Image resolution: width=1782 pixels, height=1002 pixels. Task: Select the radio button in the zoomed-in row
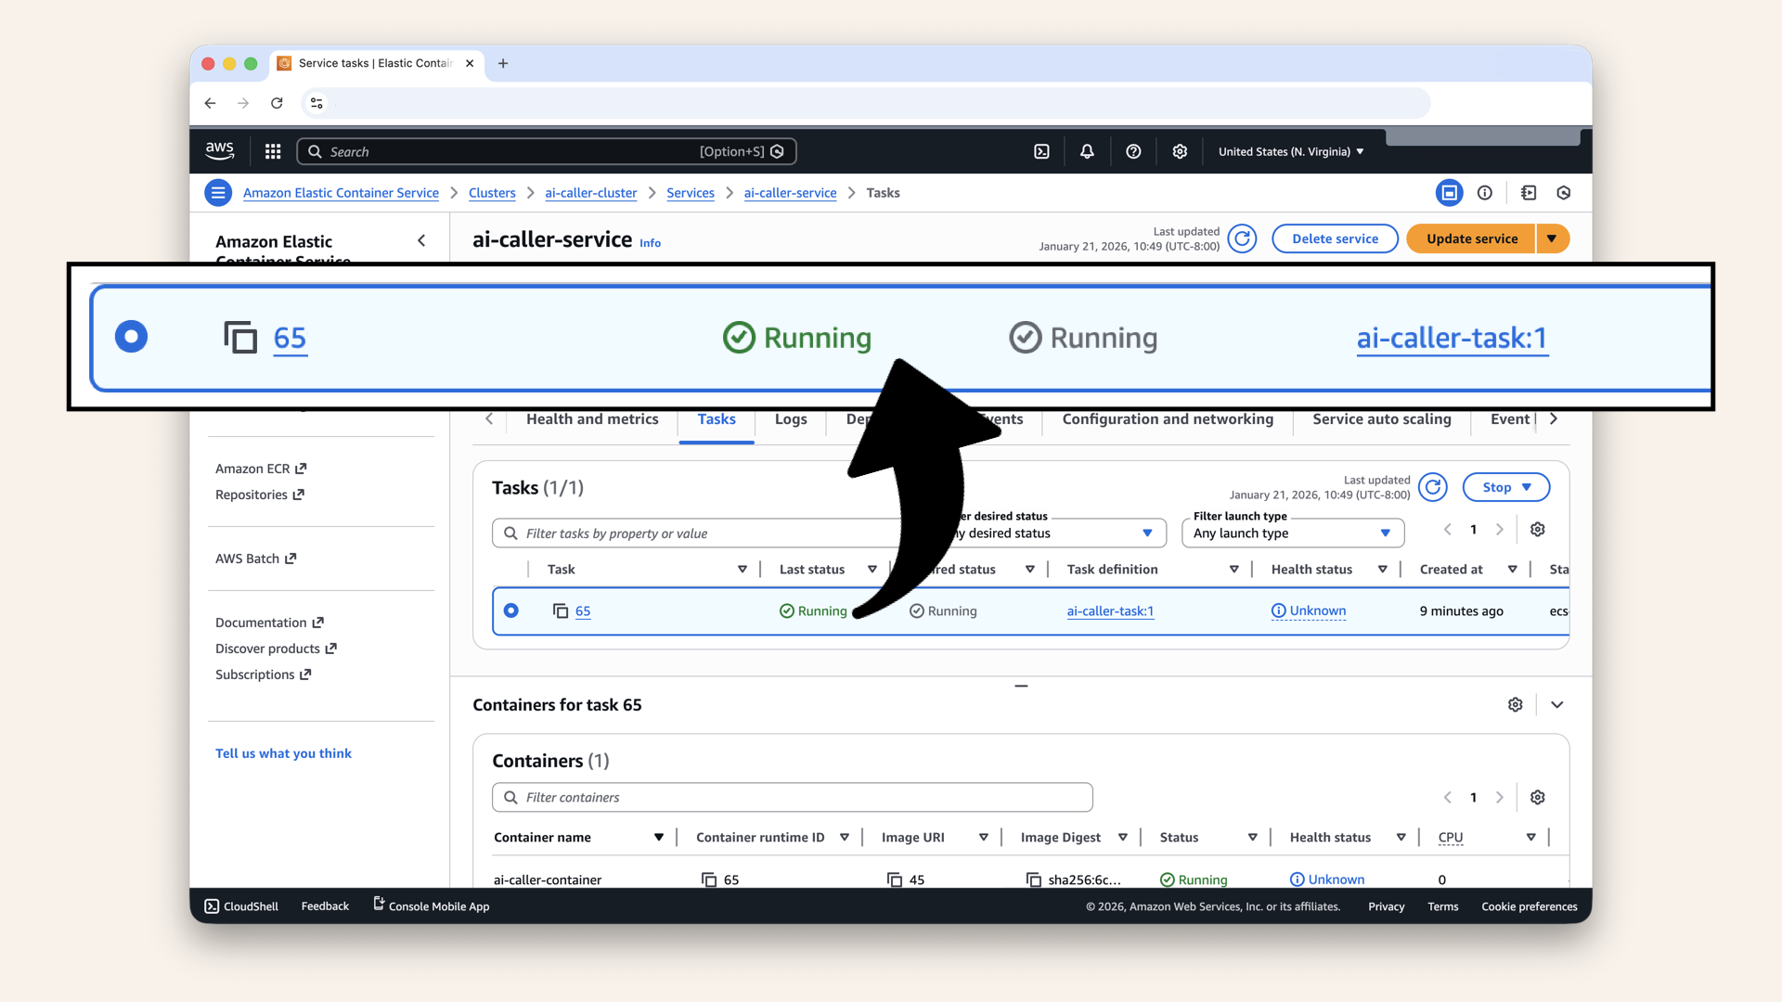pyautogui.click(x=131, y=337)
